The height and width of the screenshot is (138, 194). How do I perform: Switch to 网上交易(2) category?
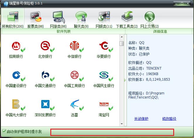pos(150,20)
